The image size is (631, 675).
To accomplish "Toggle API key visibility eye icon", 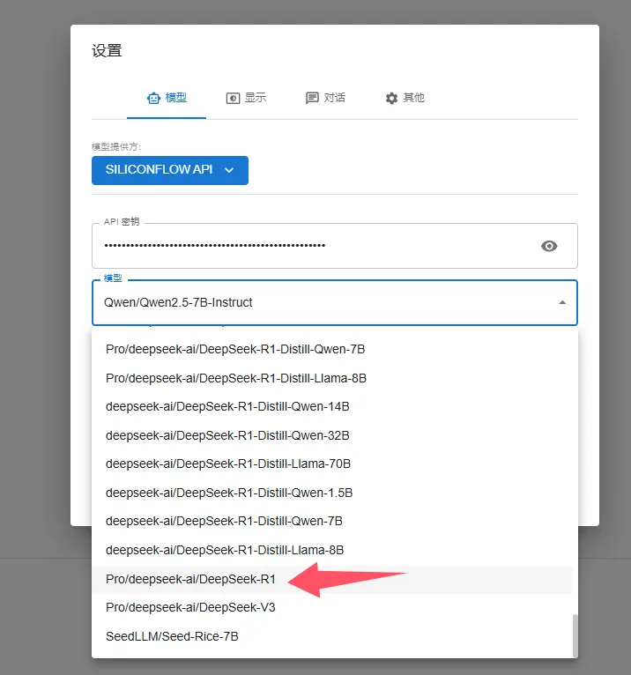I will coord(549,246).
